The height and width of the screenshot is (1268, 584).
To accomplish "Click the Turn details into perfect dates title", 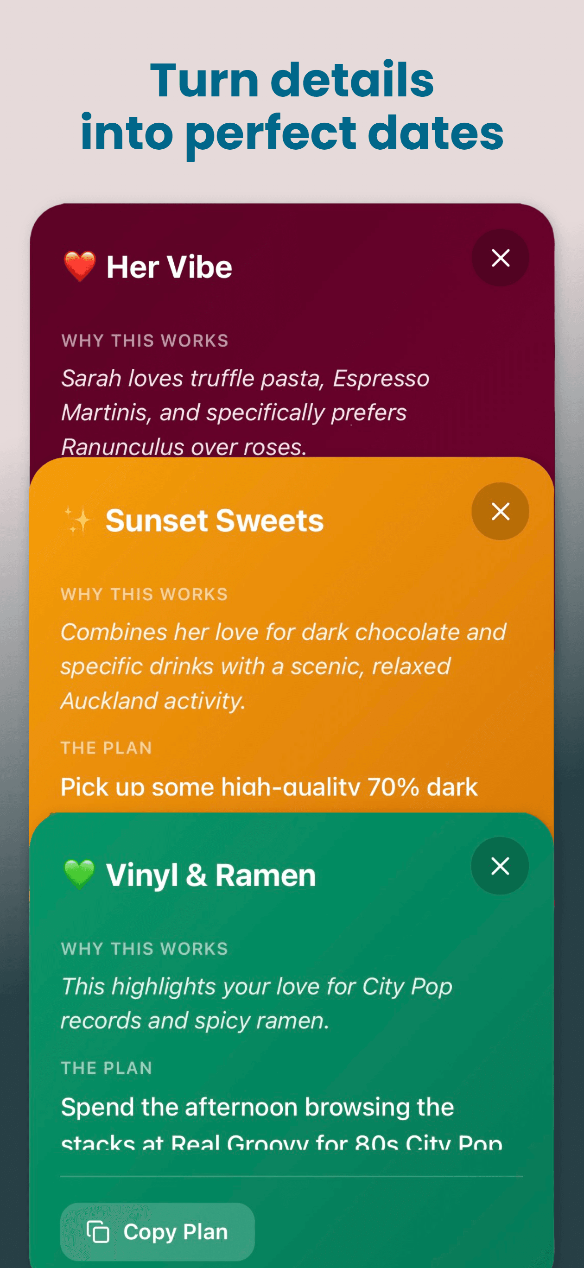I will 292,104.
